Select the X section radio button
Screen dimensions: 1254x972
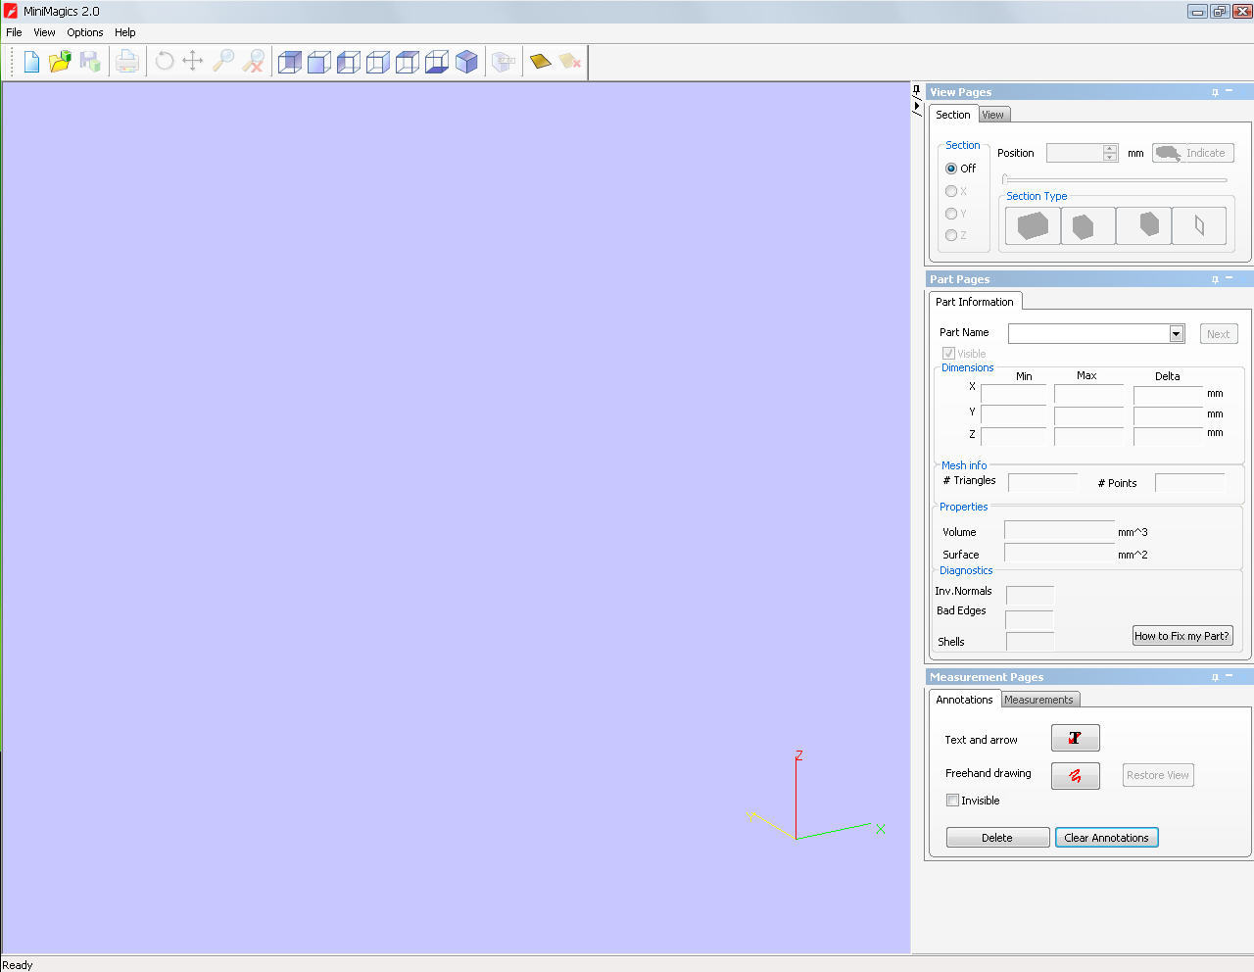951,191
